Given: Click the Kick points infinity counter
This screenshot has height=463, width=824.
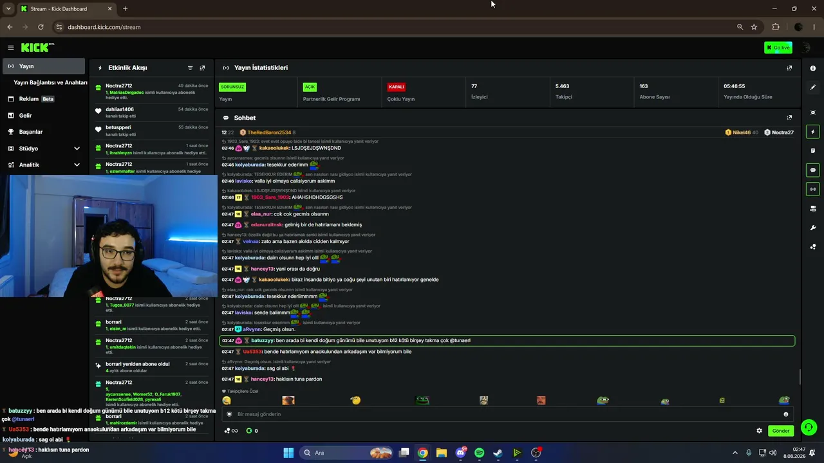Looking at the screenshot, I should [231, 431].
